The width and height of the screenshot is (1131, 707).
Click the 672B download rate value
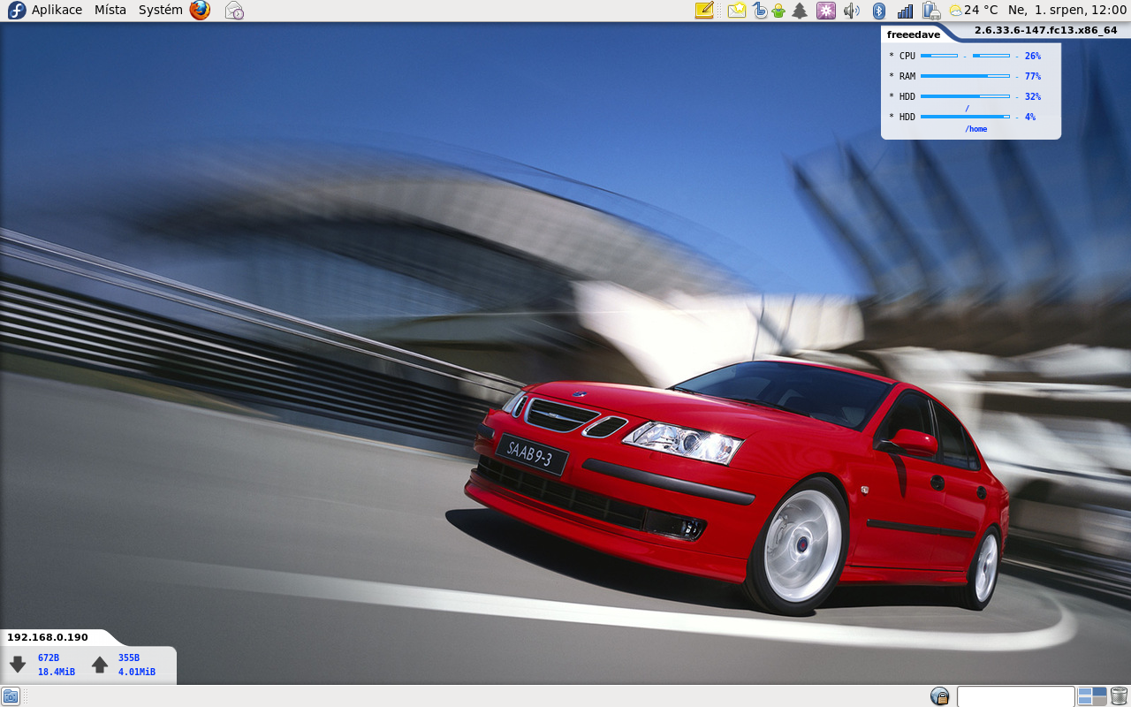click(49, 658)
